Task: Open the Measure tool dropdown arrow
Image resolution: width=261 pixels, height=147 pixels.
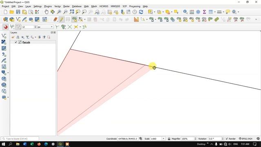Action: click(223, 12)
